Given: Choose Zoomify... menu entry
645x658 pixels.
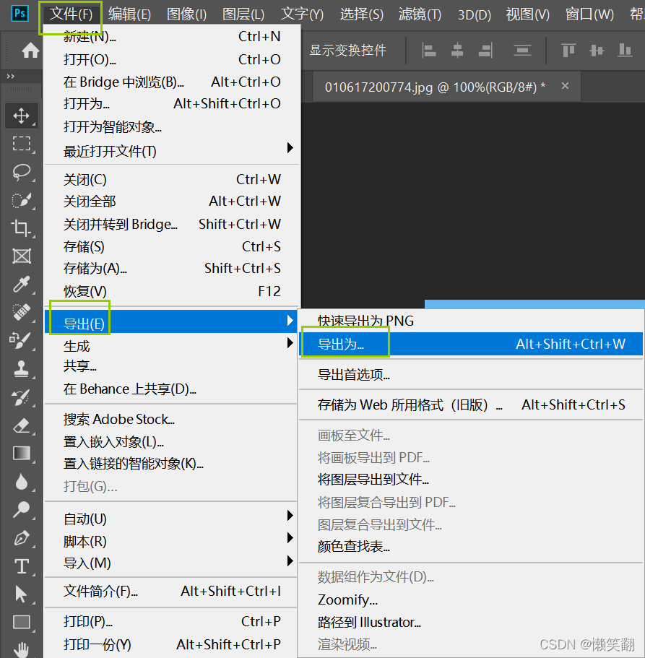Looking at the screenshot, I should pyautogui.click(x=471, y=599).
